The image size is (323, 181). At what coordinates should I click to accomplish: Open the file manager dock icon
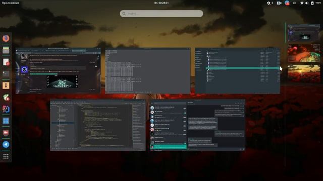(6, 50)
